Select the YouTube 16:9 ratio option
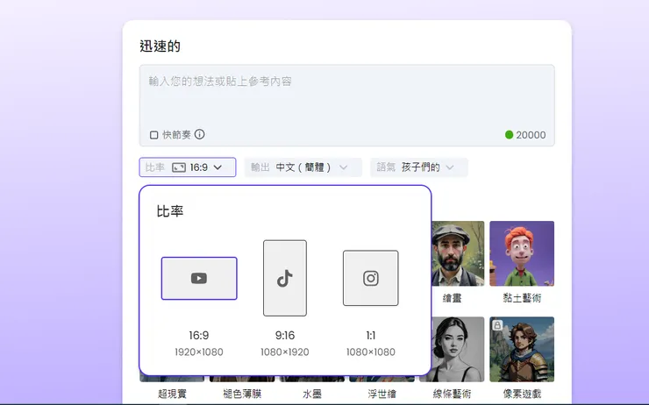This screenshot has width=649, height=405. pos(199,279)
